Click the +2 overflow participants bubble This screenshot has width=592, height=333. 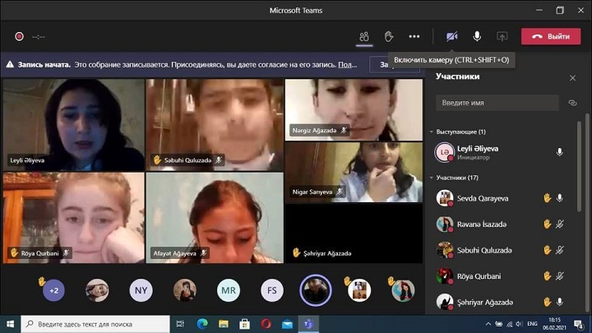pos(55,290)
